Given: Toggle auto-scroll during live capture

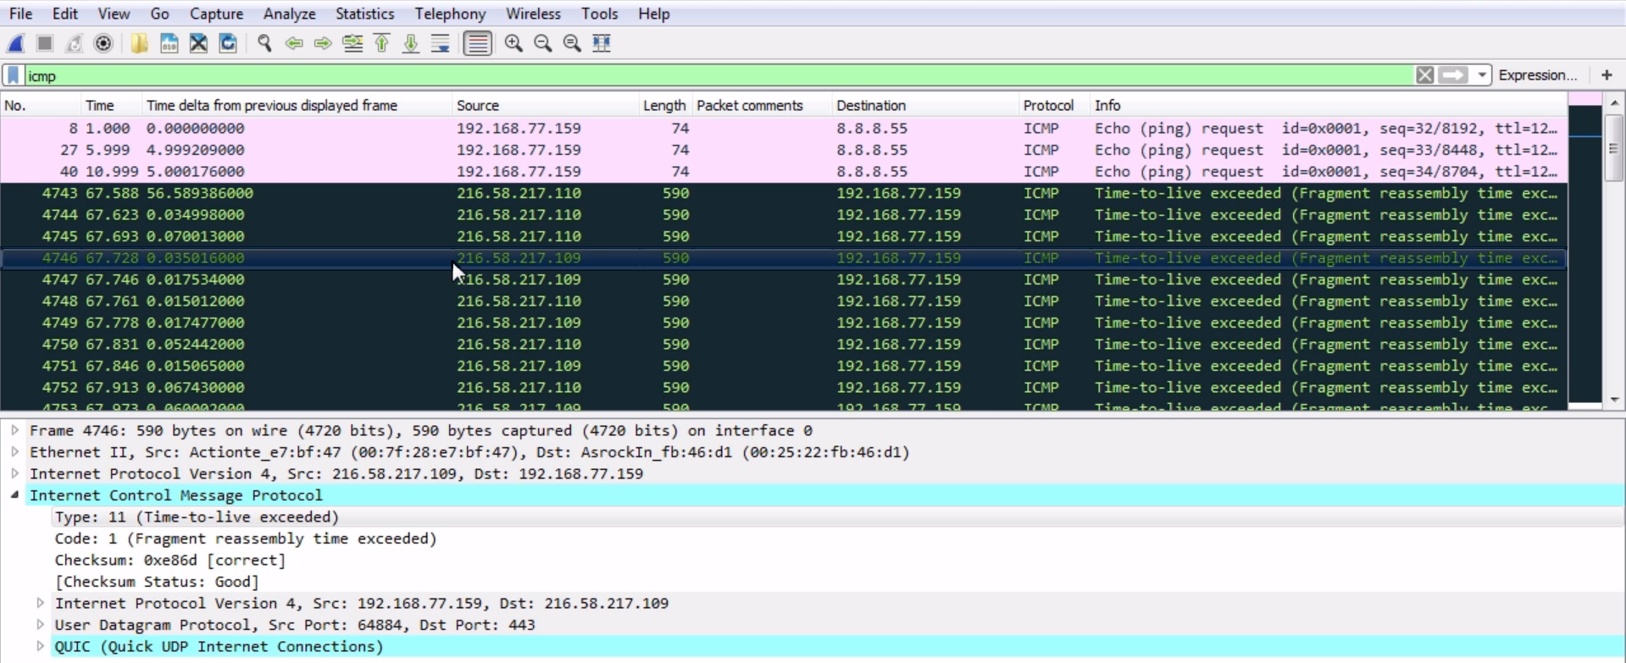Looking at the screenshot, I should tap(440, 43).
